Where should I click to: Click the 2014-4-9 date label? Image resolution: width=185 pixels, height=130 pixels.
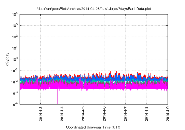(168, 114)
